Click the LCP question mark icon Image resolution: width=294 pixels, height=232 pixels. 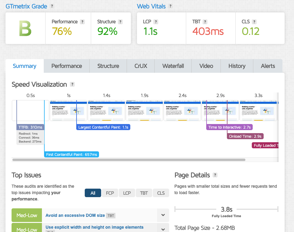tap(156, 22)
